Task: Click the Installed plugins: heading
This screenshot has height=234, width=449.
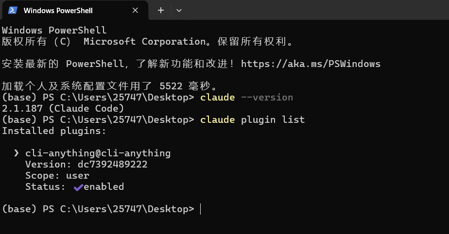Action: 54,131
